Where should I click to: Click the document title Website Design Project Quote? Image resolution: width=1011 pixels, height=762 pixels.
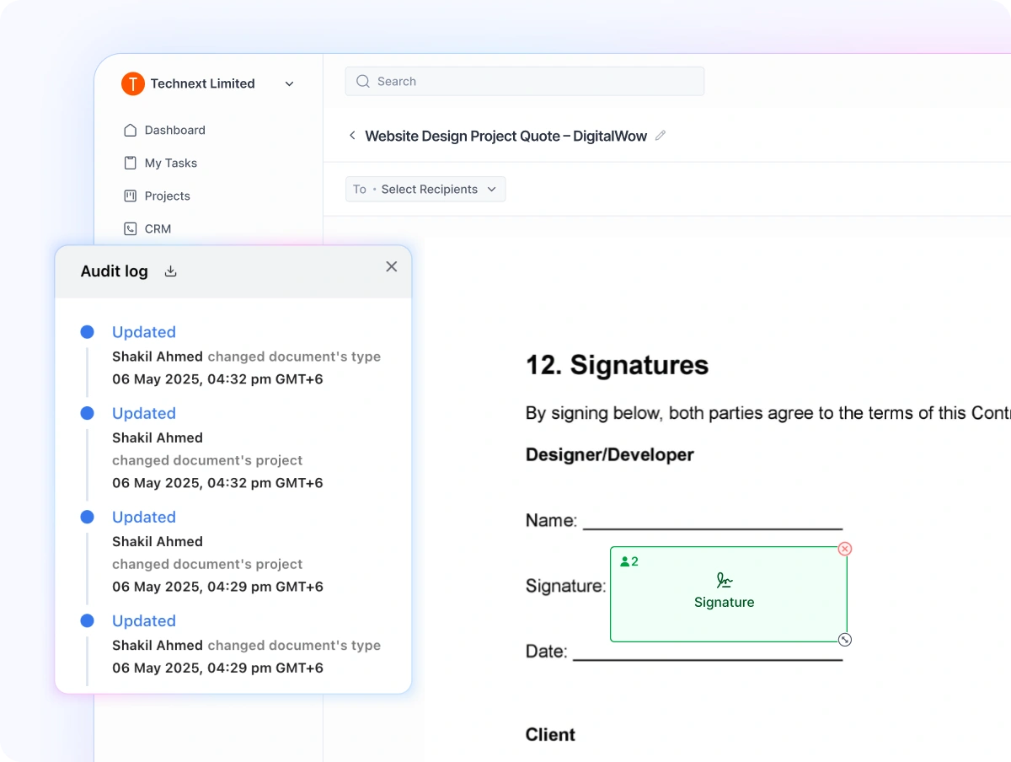[506, 136]
